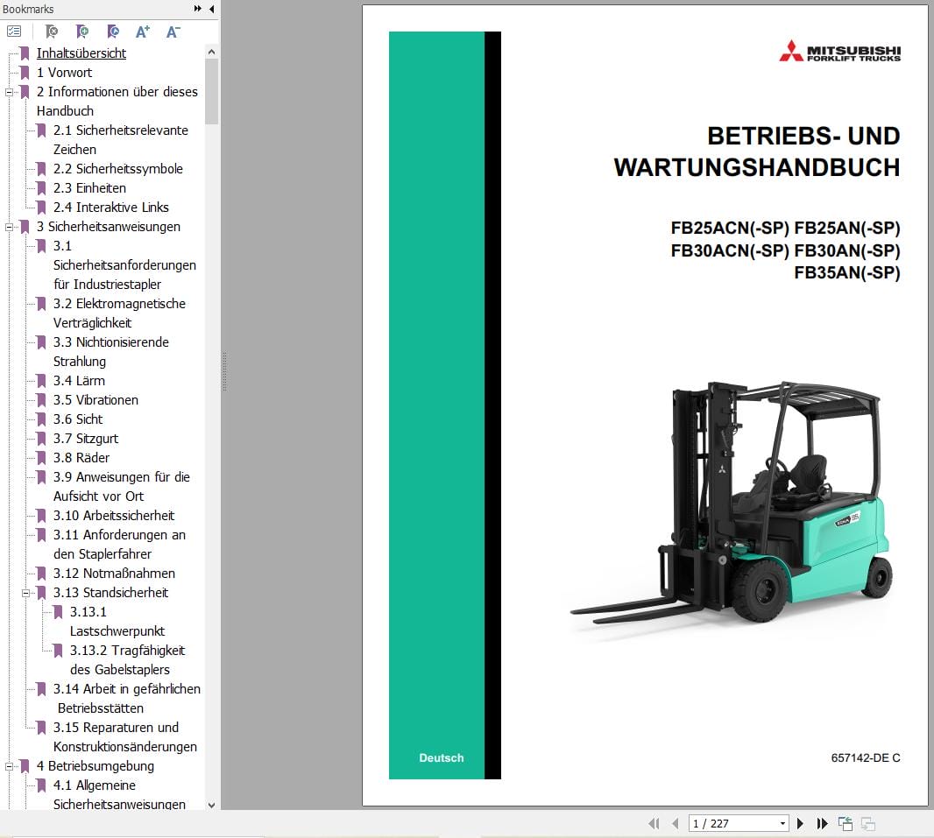Screen dimensions: 934x838
Task: Open '3.2 Elektromagnetische Verträglichkeit' bookmark
Action: coord(119,313)
